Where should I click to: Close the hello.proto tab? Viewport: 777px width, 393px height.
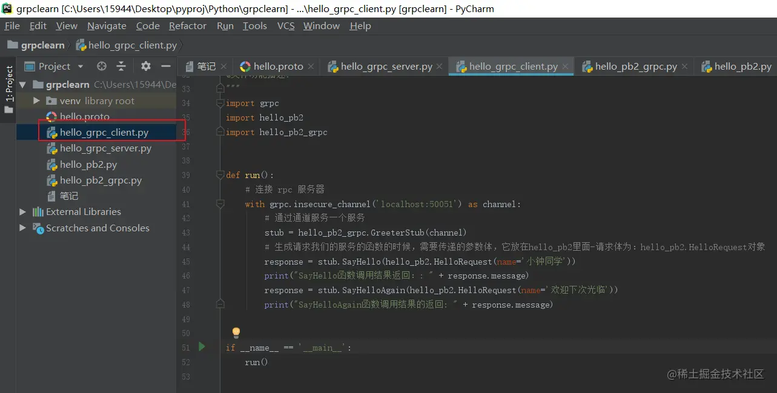pyautogui.click(x=311, y=67)
